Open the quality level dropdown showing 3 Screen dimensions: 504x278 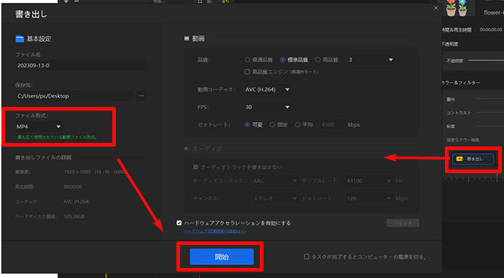click(x=371, y=60)
